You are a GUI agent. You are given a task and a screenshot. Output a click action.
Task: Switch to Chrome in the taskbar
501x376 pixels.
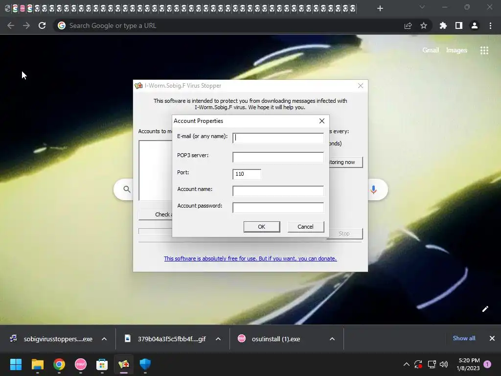point(59,364)
